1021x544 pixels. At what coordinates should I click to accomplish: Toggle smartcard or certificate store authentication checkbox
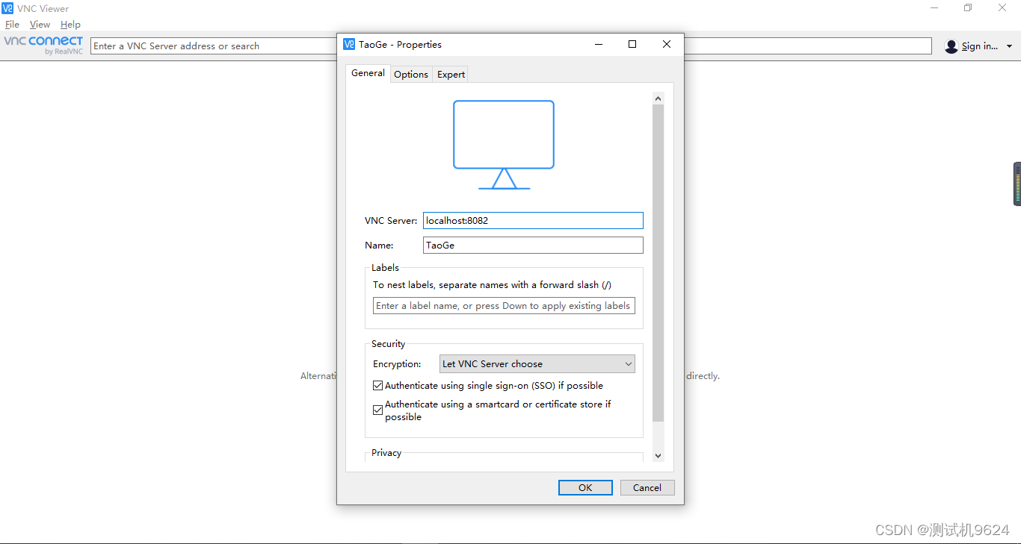(377, 410)
